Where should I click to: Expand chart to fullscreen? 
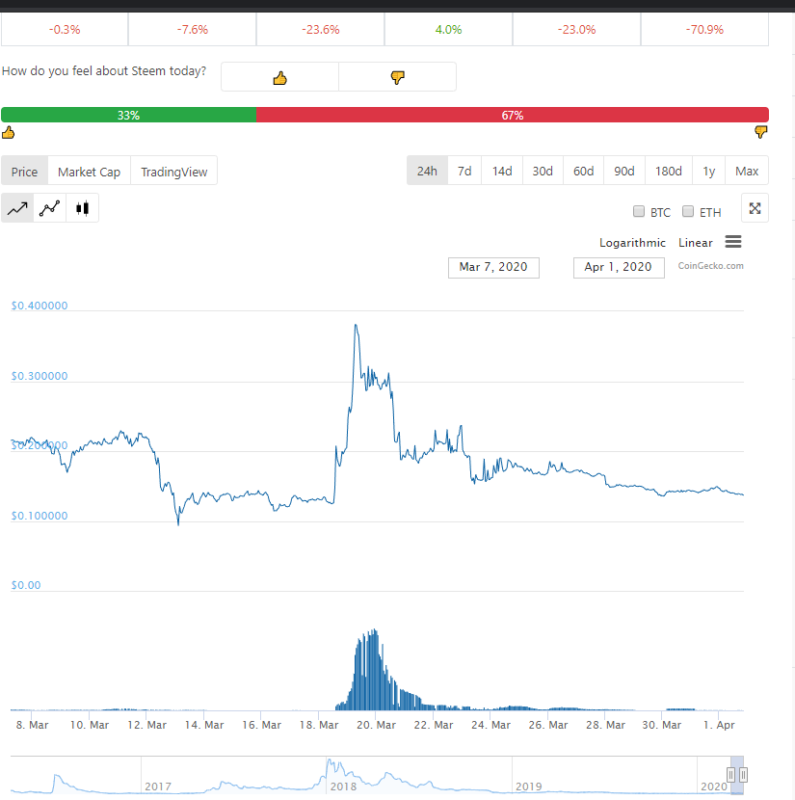tap(755, 208)
